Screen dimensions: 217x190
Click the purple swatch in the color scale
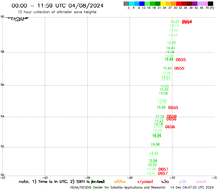(195, 4)
